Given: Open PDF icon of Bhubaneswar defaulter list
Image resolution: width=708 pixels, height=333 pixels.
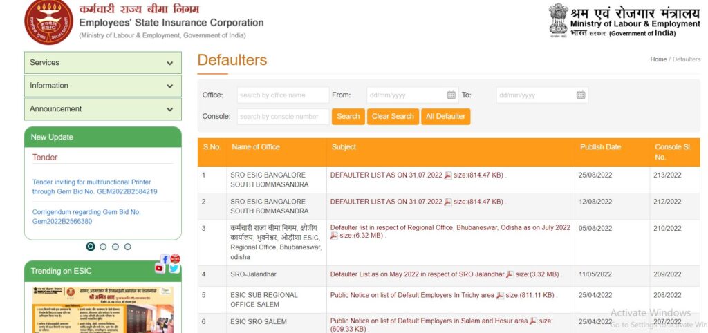Looking at the screenshot, I should (x=334, y=236).
